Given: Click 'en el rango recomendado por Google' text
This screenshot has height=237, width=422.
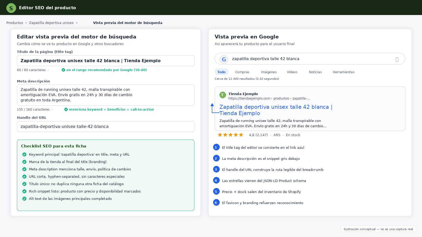Looking at the screenshot, I should tap(107, 70).
